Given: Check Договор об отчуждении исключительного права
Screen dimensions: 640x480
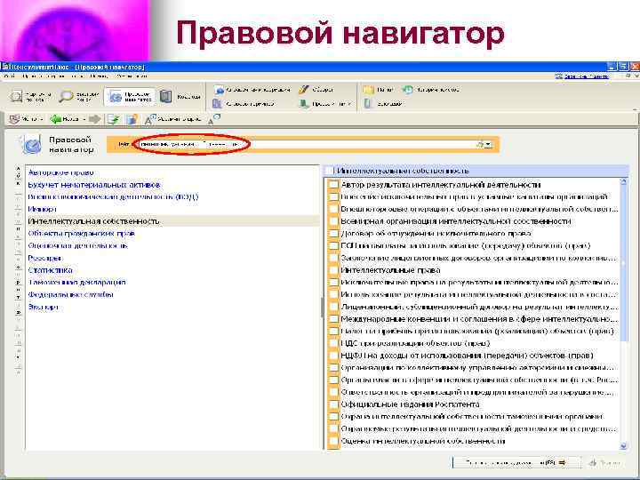Looking at the screenshot, I should [x=333, y=234].
